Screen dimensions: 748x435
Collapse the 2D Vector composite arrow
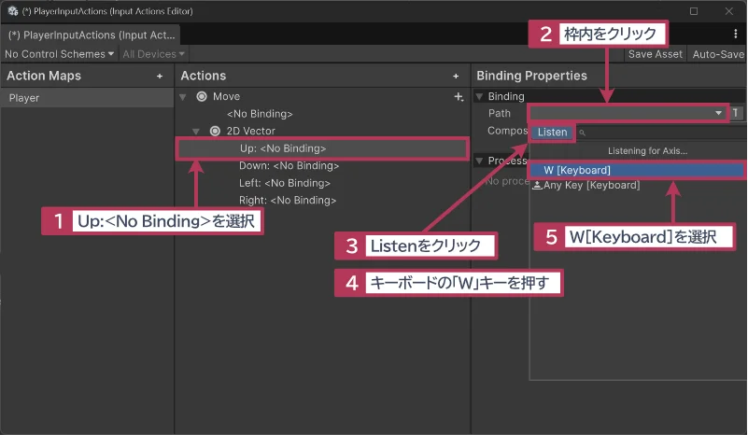point(197,131)
